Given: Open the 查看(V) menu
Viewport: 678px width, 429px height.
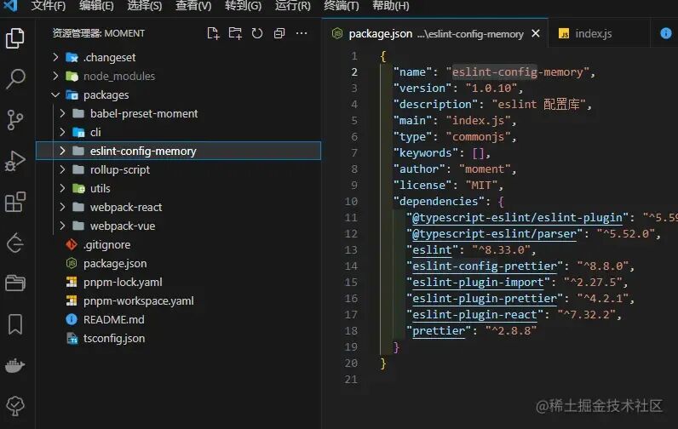Looking at the screenshot, I should click(x=193, y=6).
